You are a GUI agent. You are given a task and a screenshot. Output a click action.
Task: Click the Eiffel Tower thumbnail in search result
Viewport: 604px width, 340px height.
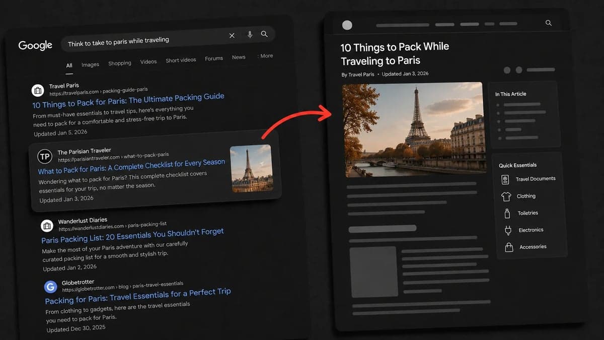[251, 168]
